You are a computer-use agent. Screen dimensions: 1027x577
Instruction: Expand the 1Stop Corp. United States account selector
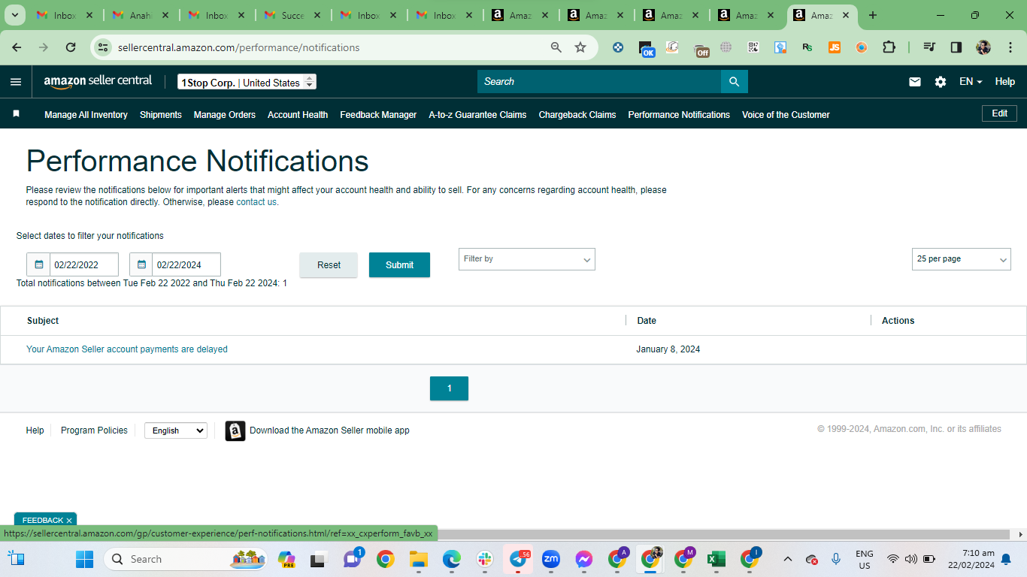247,82
